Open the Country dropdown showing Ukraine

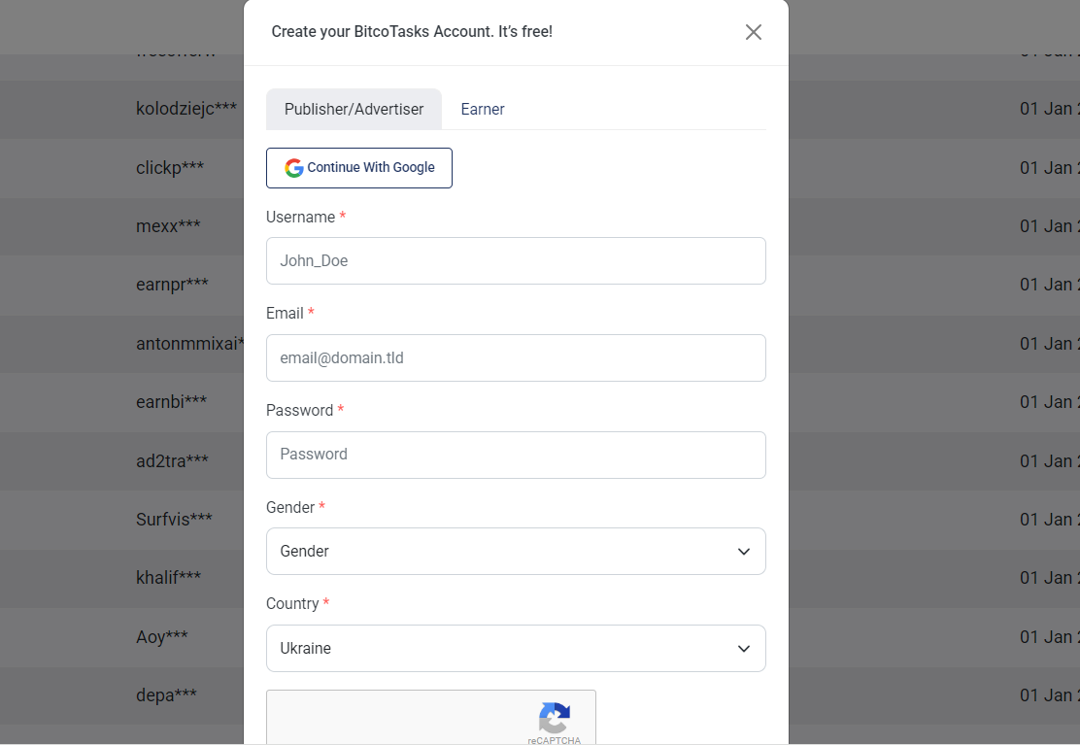point(516,649)
